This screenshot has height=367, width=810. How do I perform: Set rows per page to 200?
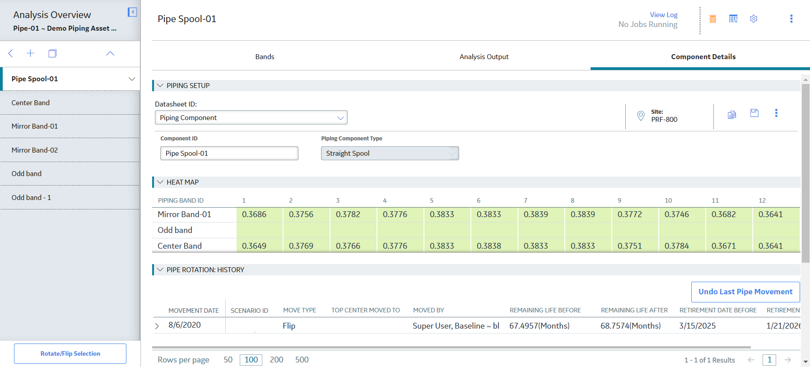[x=276, y=360]
